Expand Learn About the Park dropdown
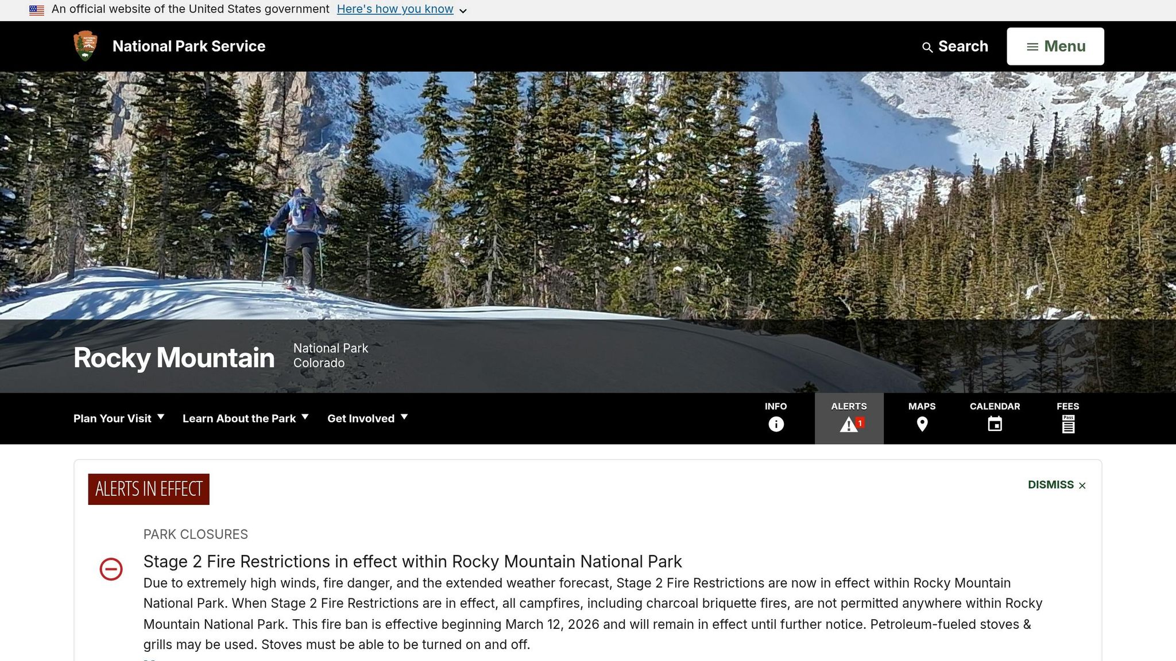 coord(246,418)
